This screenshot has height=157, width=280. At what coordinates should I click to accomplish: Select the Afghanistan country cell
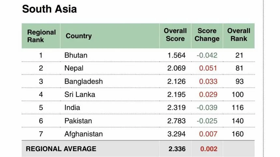click(83, 134)
